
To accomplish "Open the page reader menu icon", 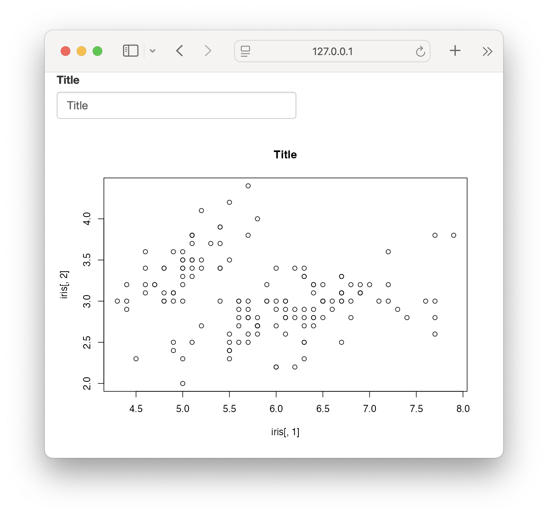I will (245, 51).
